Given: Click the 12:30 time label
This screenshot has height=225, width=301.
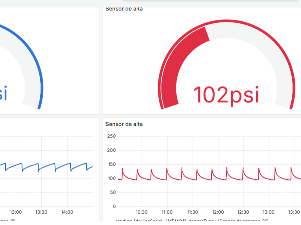Looking at the screenshot, I should pos(243,212).
